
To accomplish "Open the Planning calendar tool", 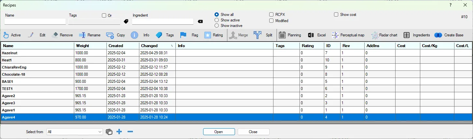I will point(282,35).
